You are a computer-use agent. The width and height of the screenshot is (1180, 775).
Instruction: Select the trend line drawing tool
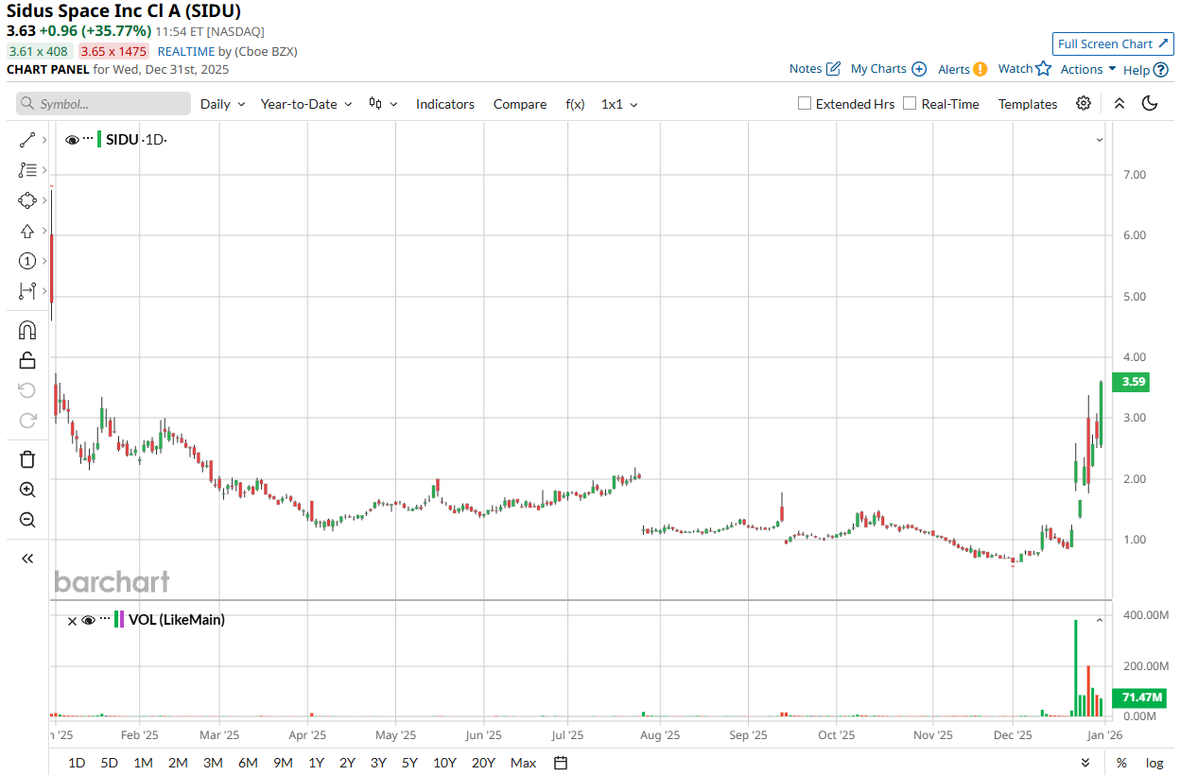[26, 140]
